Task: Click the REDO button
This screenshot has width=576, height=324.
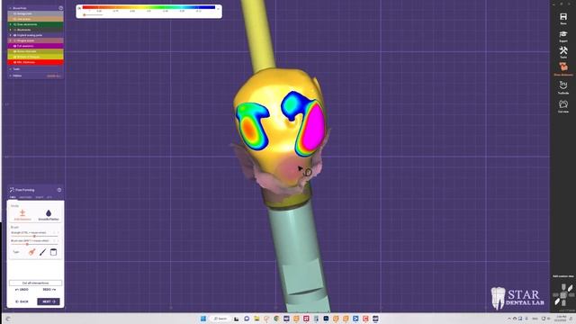Action: tap(49, 290)
